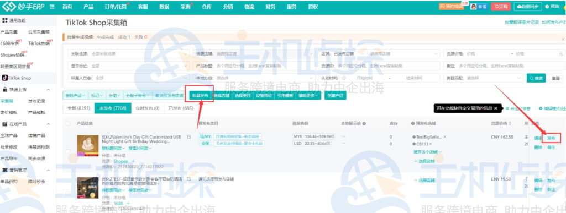566x213 pixels.
Task: Open the 是否标记 dropdown
Action: 128,66
